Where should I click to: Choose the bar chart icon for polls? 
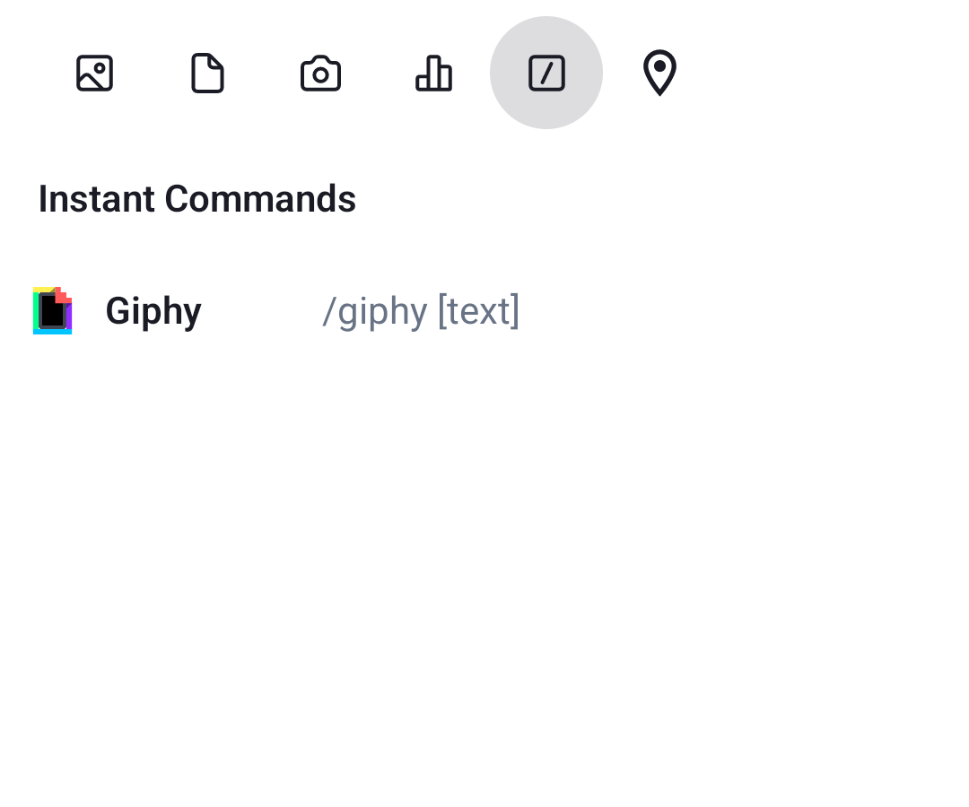[433, 73]
